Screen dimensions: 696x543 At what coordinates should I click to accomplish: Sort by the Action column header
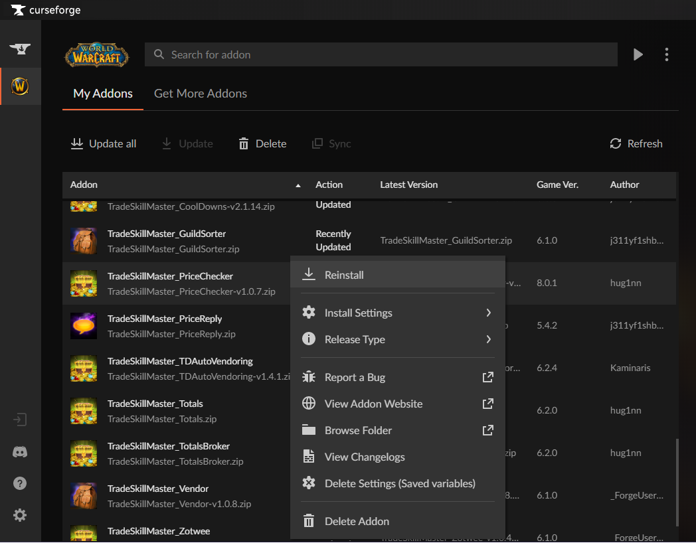pyautogui.click(x=329, y=185)
